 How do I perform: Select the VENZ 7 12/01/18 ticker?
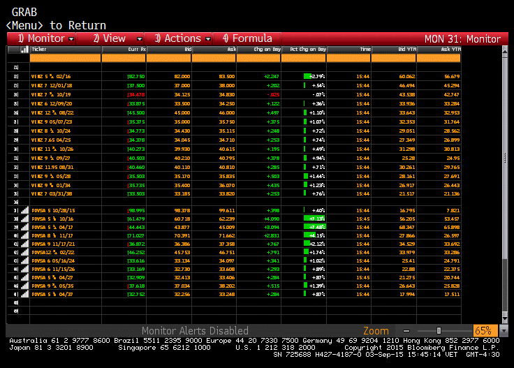tap(52, 85)
